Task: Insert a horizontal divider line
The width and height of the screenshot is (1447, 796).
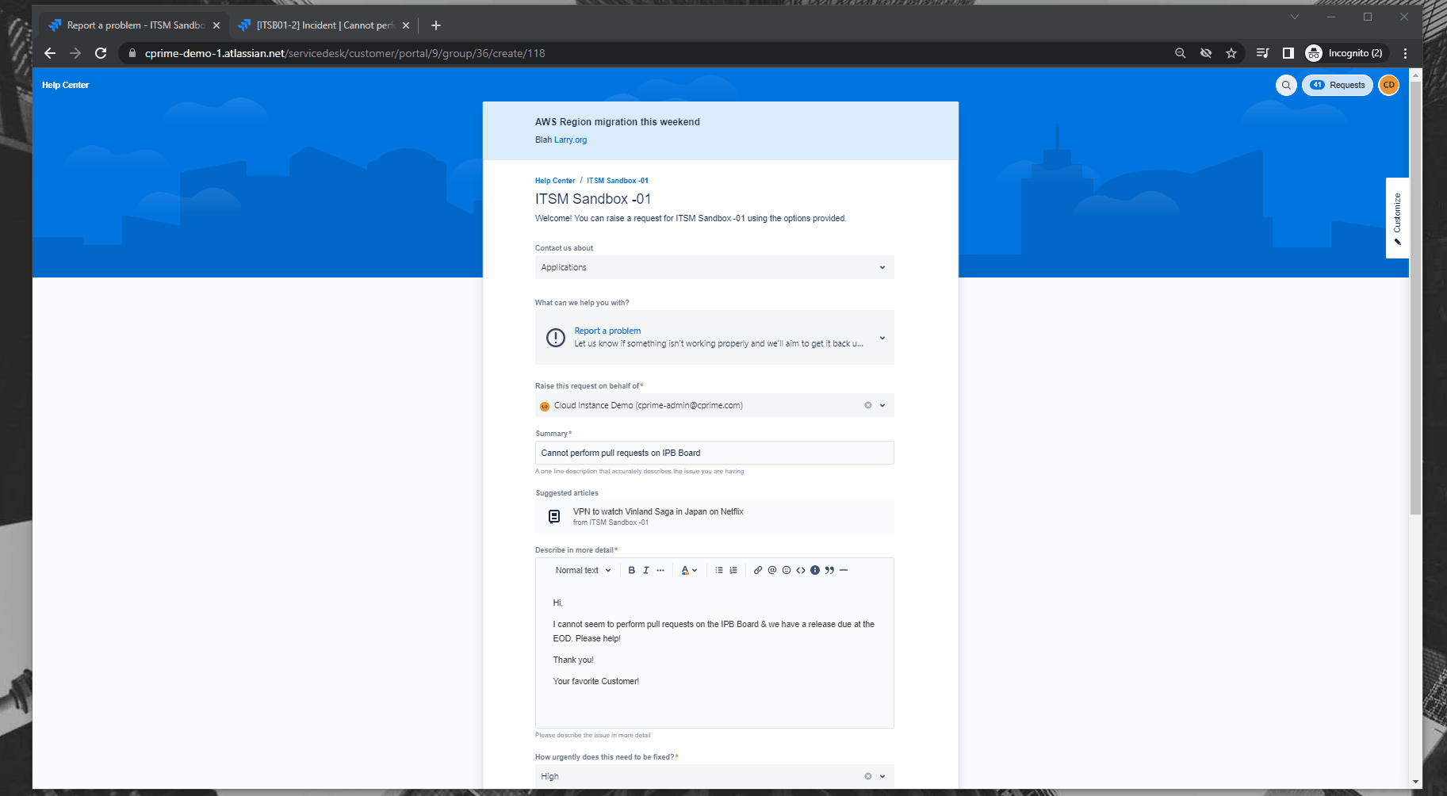Action: [844, 570]
